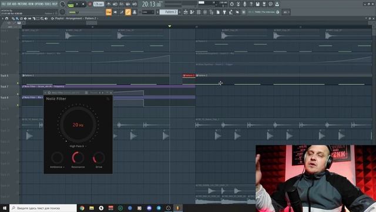Click the tempo BPM display
376x212 pixels.
[x=99, y=4]
